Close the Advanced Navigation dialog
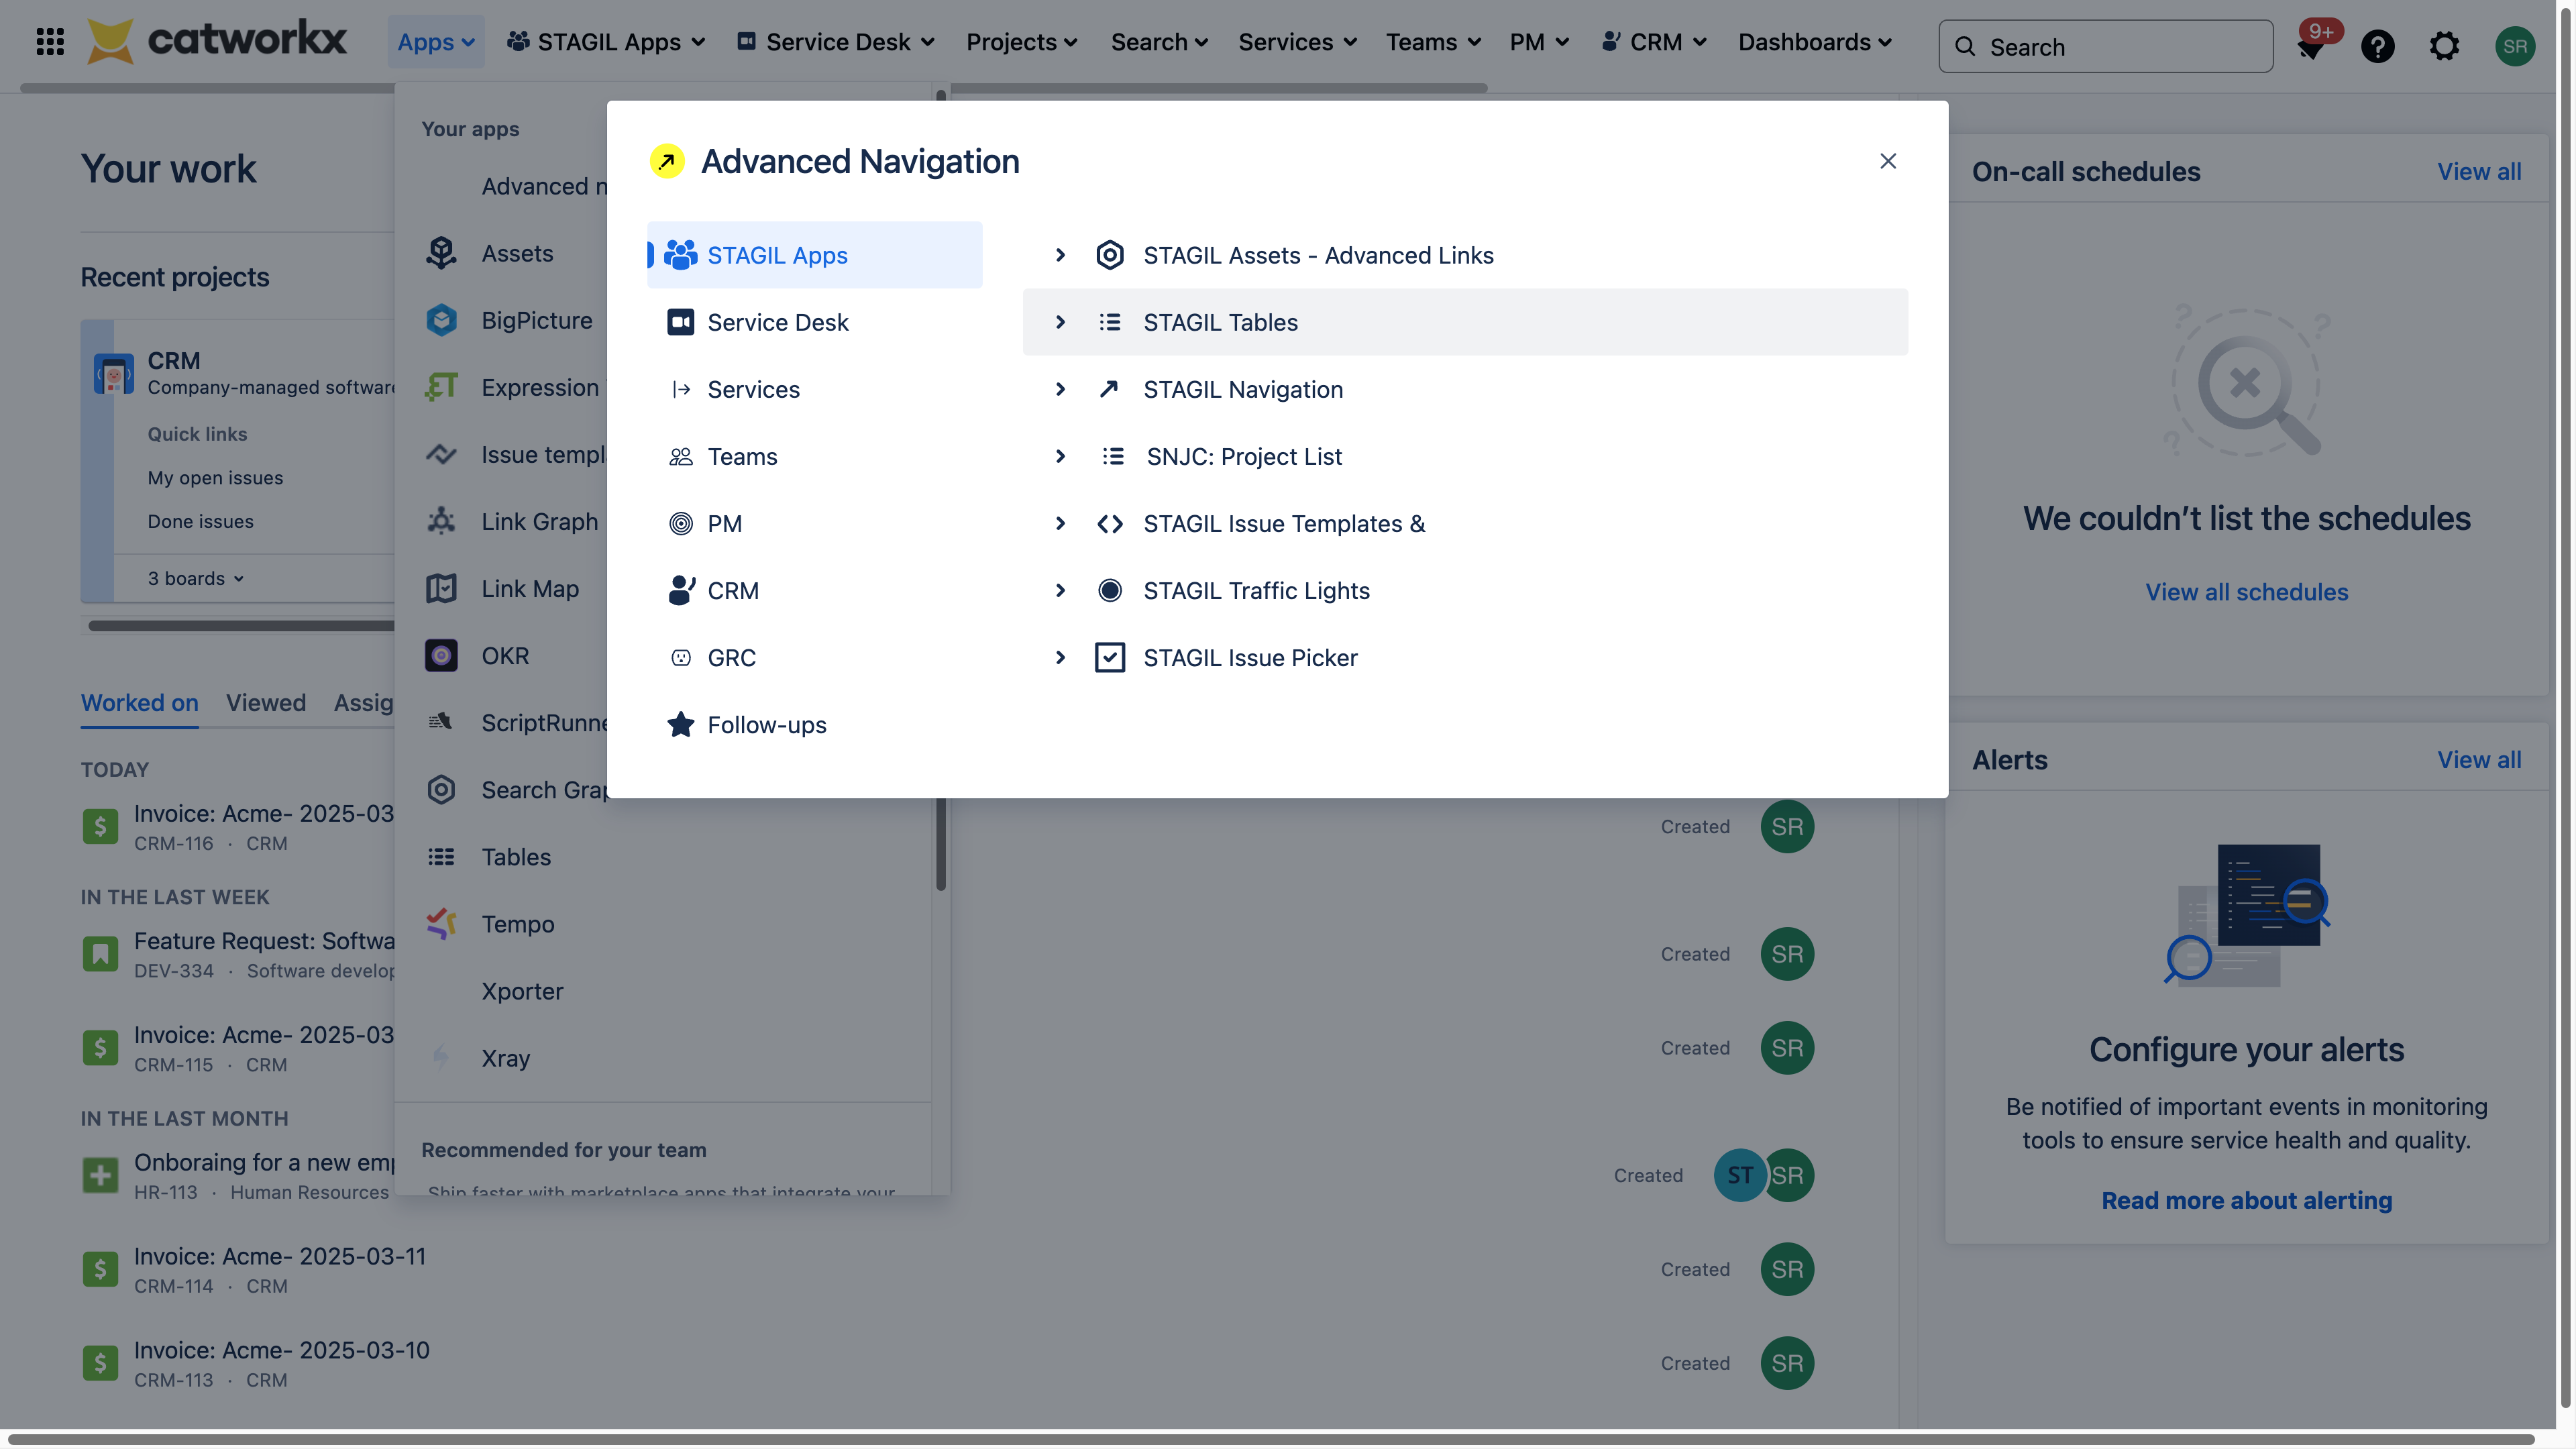The image size is (2576, 1449). tap(1888, 161)
